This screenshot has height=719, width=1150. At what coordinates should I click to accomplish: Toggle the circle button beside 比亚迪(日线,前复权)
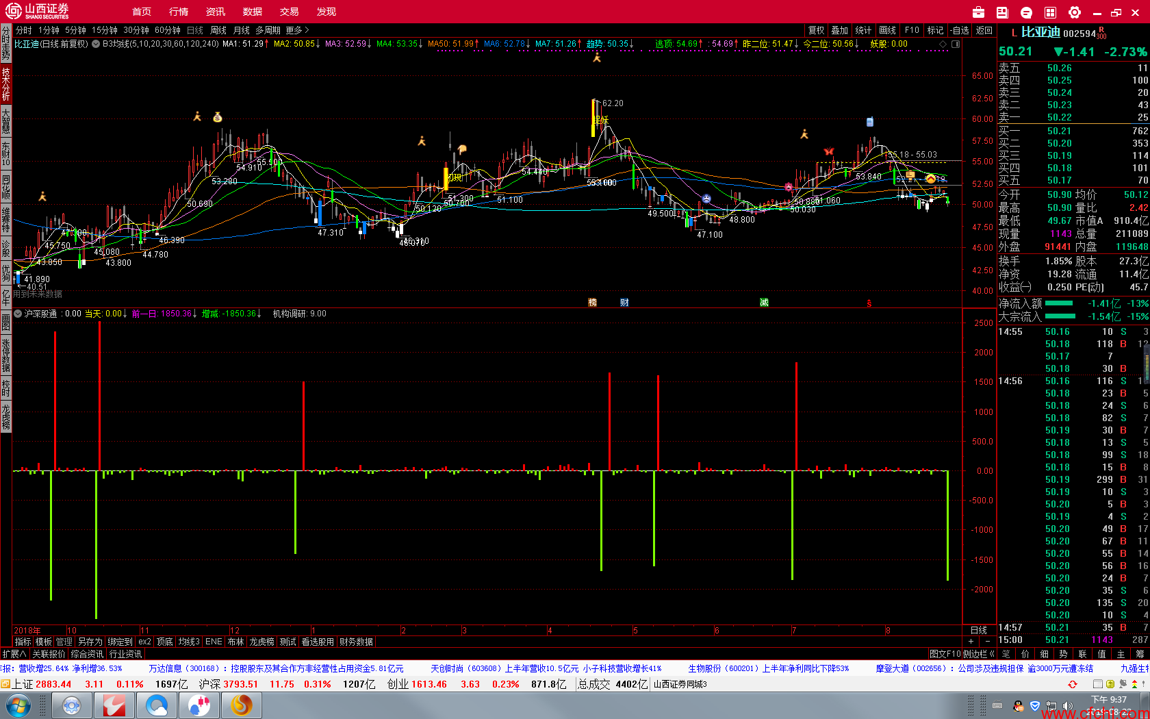pyautogui.click(x=96, y=44)
